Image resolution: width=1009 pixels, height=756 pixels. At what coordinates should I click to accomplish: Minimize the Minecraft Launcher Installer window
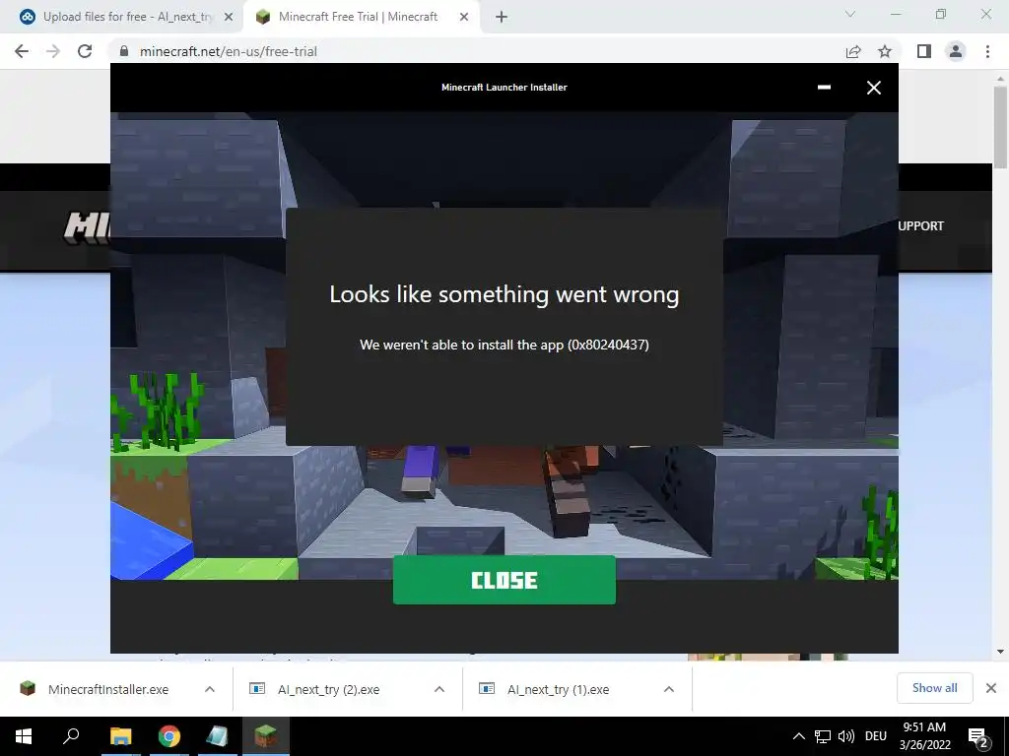tap(824, 88)
